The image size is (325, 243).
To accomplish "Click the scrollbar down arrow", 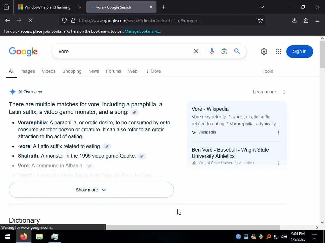I will 322,222.
